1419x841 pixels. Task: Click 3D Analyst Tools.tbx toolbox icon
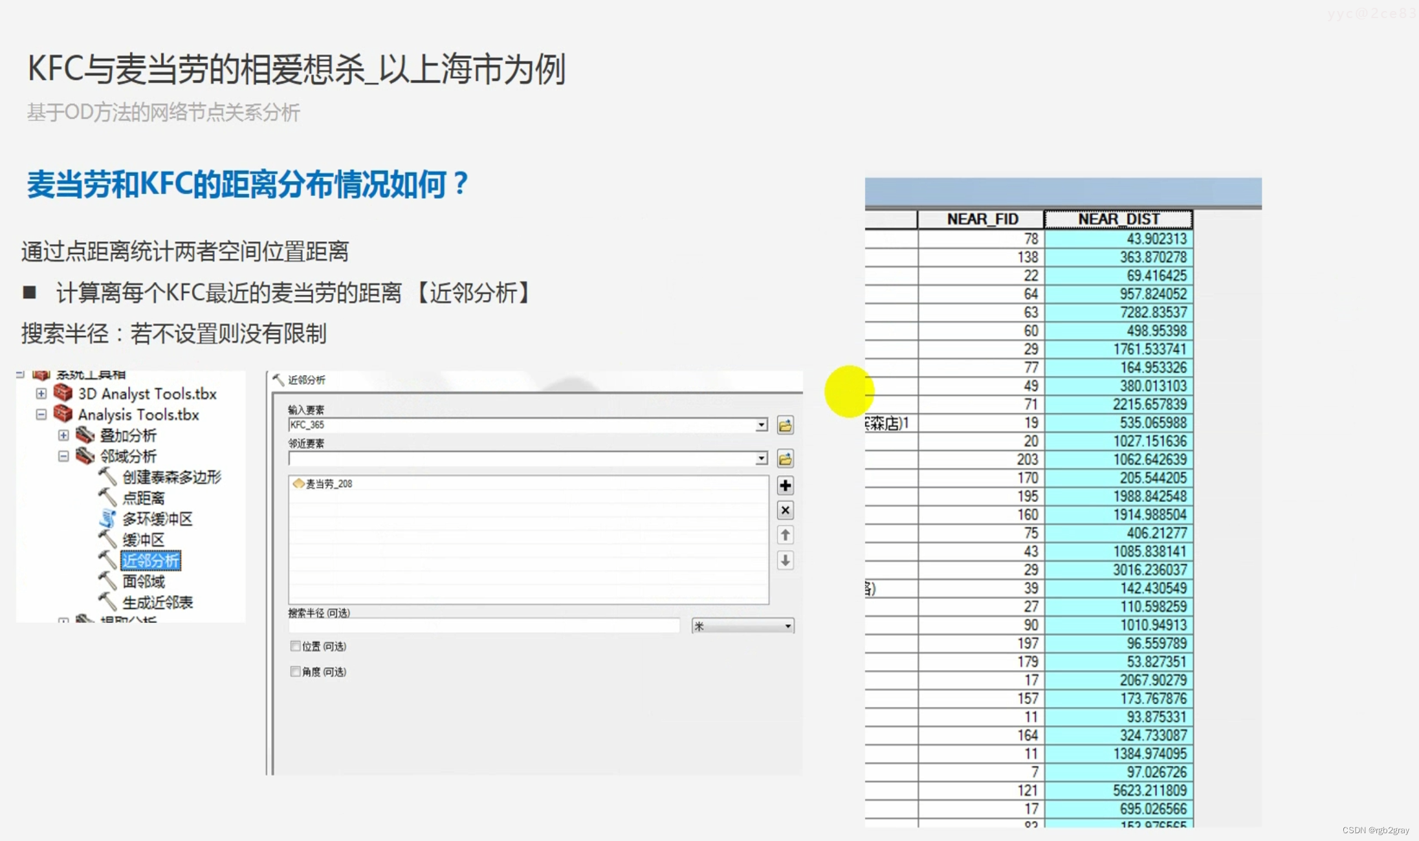[63, 393]
